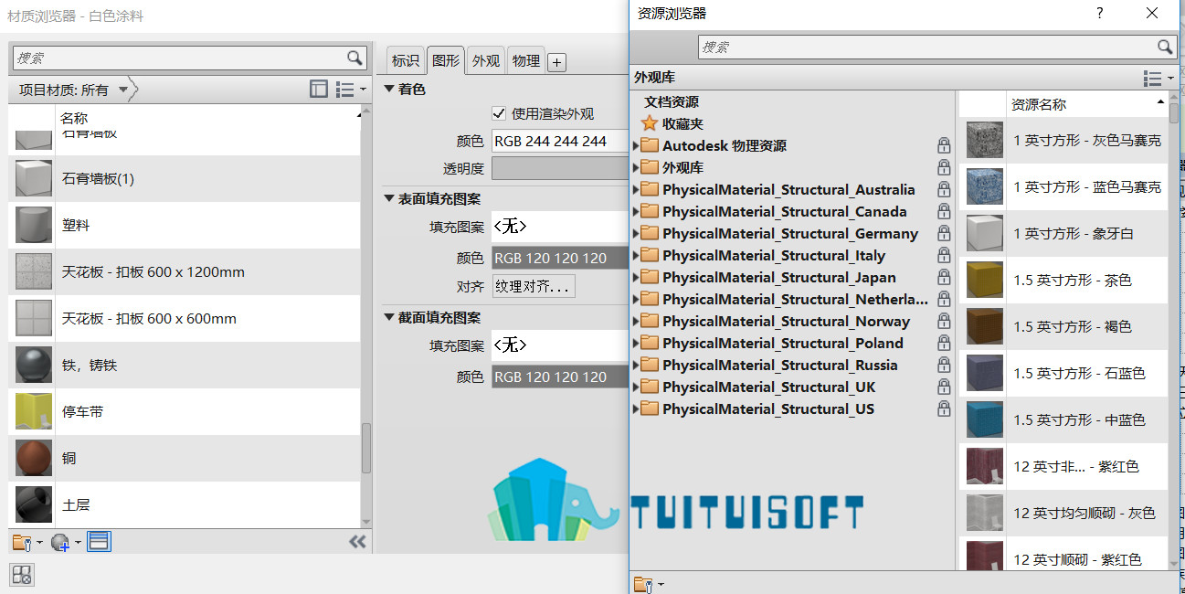Image resolution: width=1185 pixels, height=594 pixels.
Task: Select the 12 英寸非... - 紫红色 thumbnail
Action: [984, 466]
